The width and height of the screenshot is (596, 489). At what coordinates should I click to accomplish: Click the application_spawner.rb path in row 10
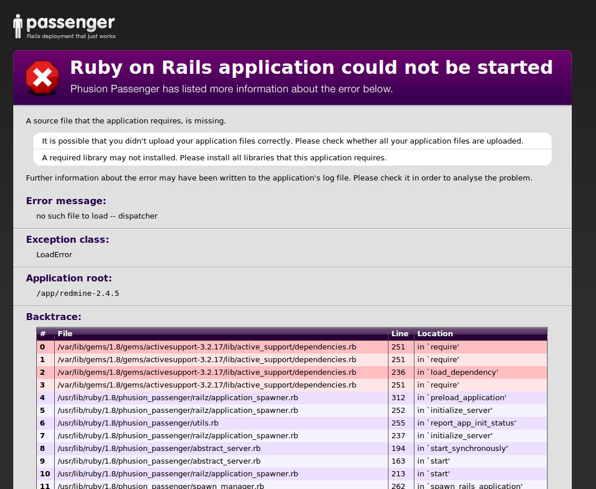(x=178, y=474)
